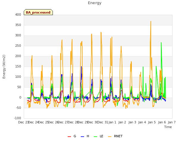Click the Jan 7 x-axis date label
Screen dimensions: 190x142
(x=172, y=122)
